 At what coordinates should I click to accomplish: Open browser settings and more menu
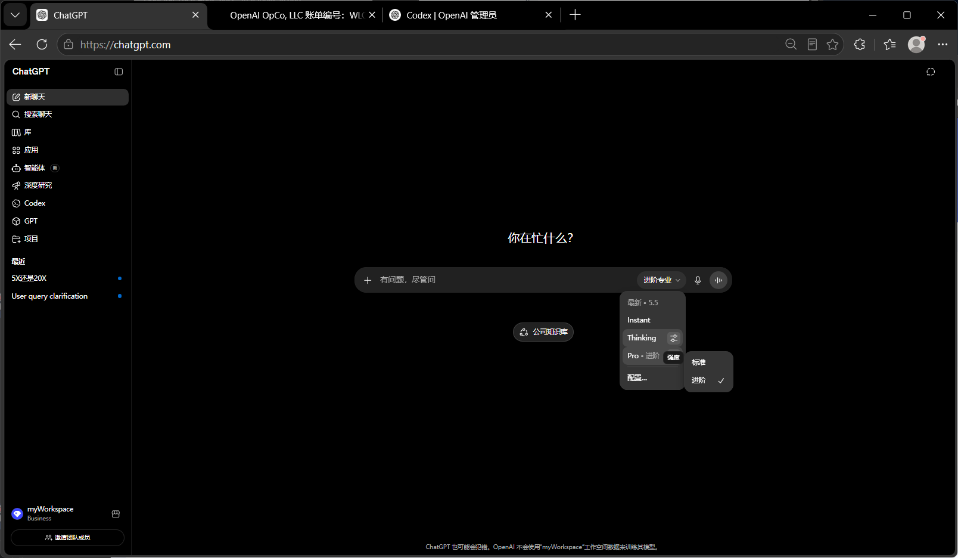coord(943,45)
